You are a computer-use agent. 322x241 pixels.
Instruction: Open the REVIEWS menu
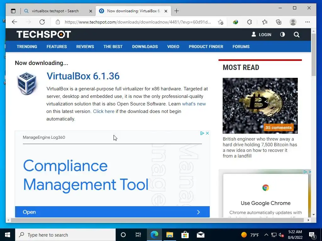tap(85, 46)
